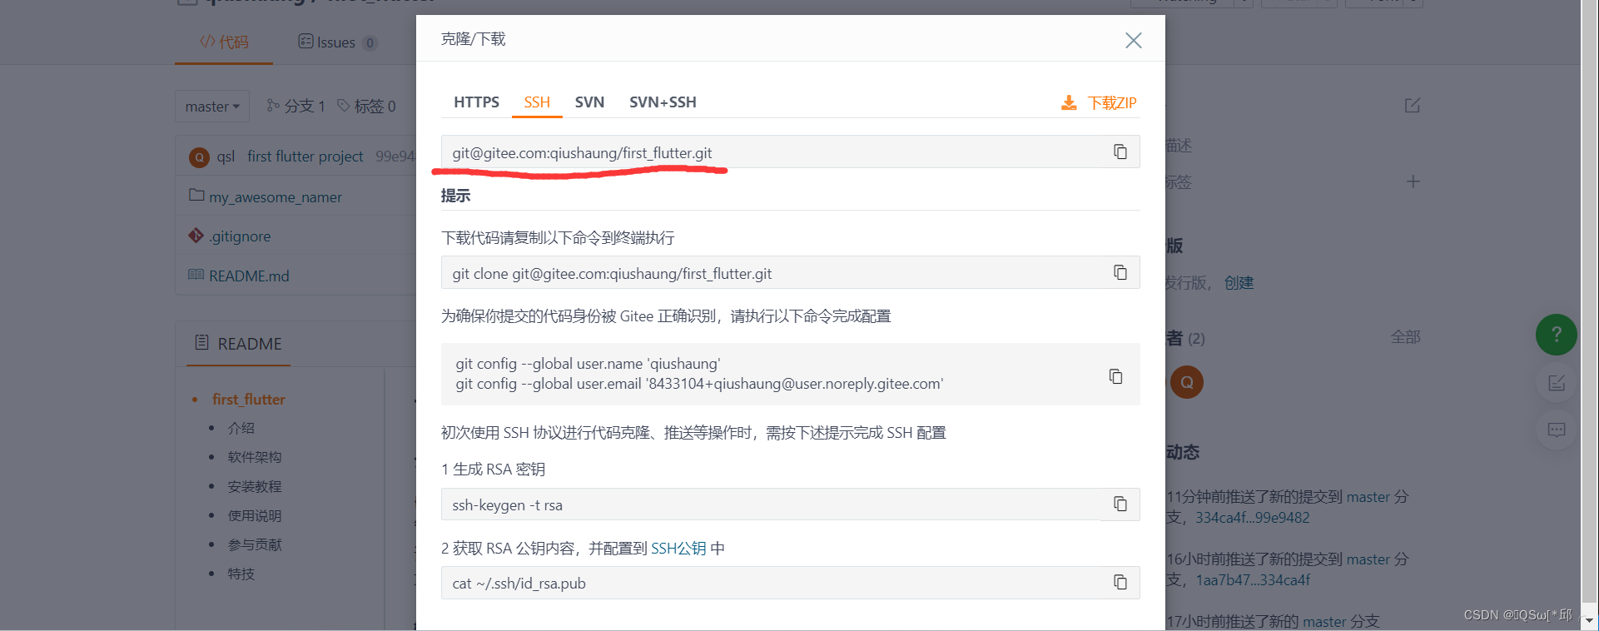This screenshot has width=1599, height=631.
Task: Select the README panel tab
Action: tap(238, 343)
